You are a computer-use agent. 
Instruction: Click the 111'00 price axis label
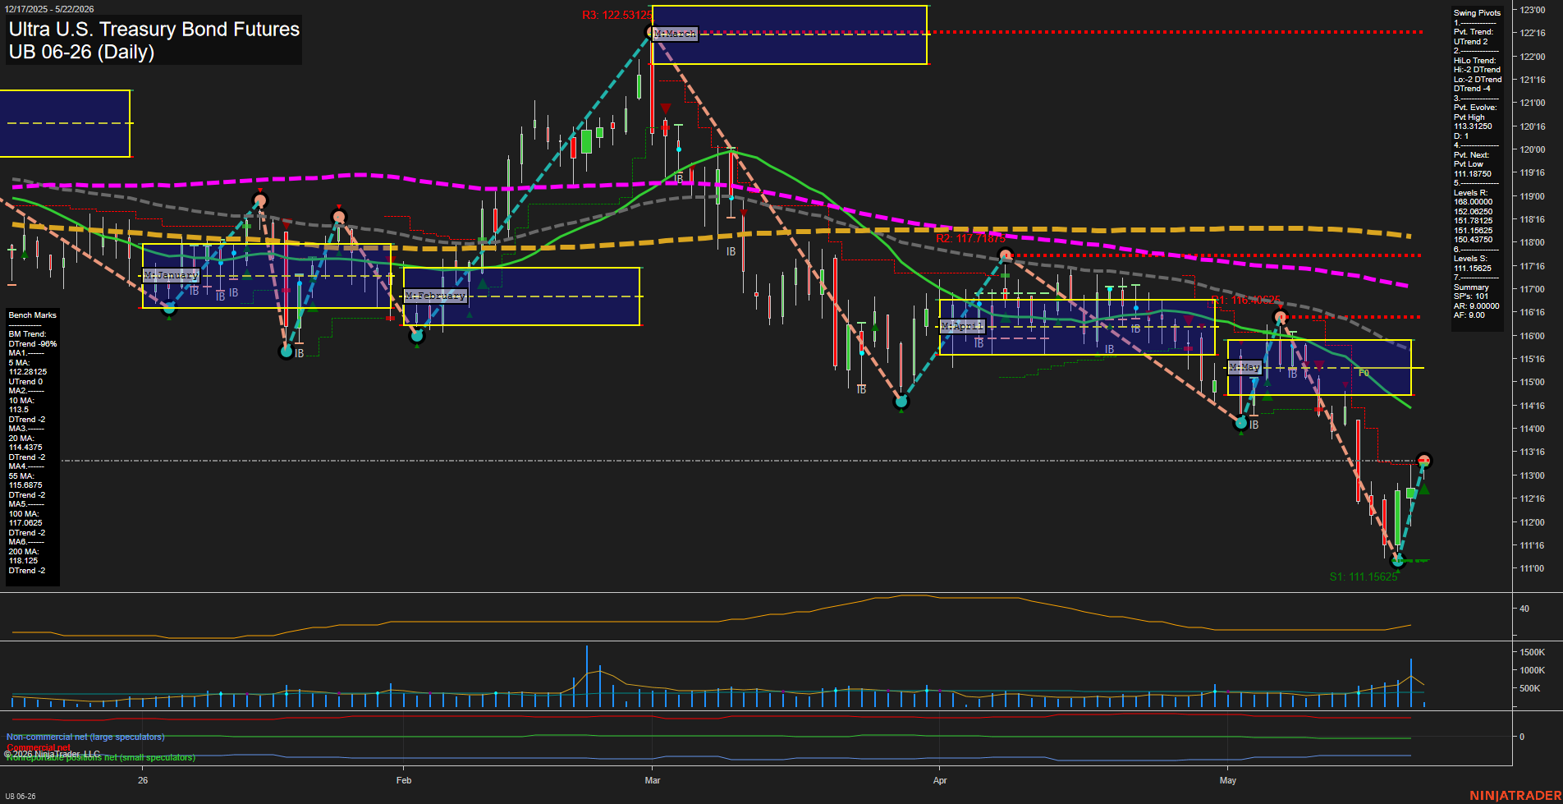coord(1533,569)
